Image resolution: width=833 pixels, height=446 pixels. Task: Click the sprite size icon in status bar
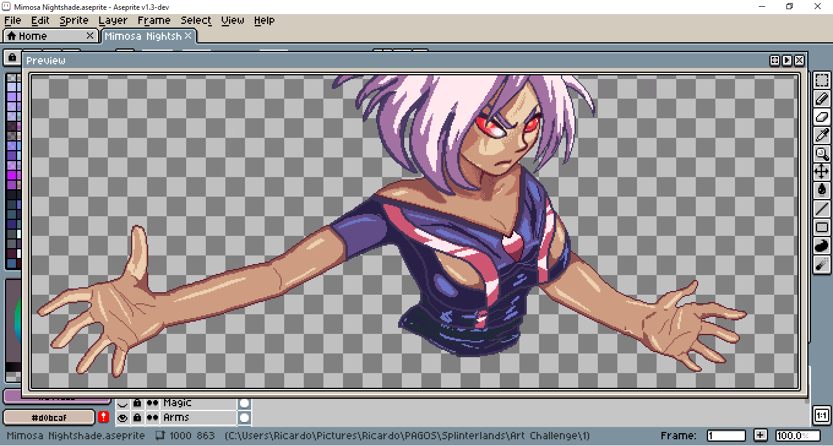(x=160, y=436)
